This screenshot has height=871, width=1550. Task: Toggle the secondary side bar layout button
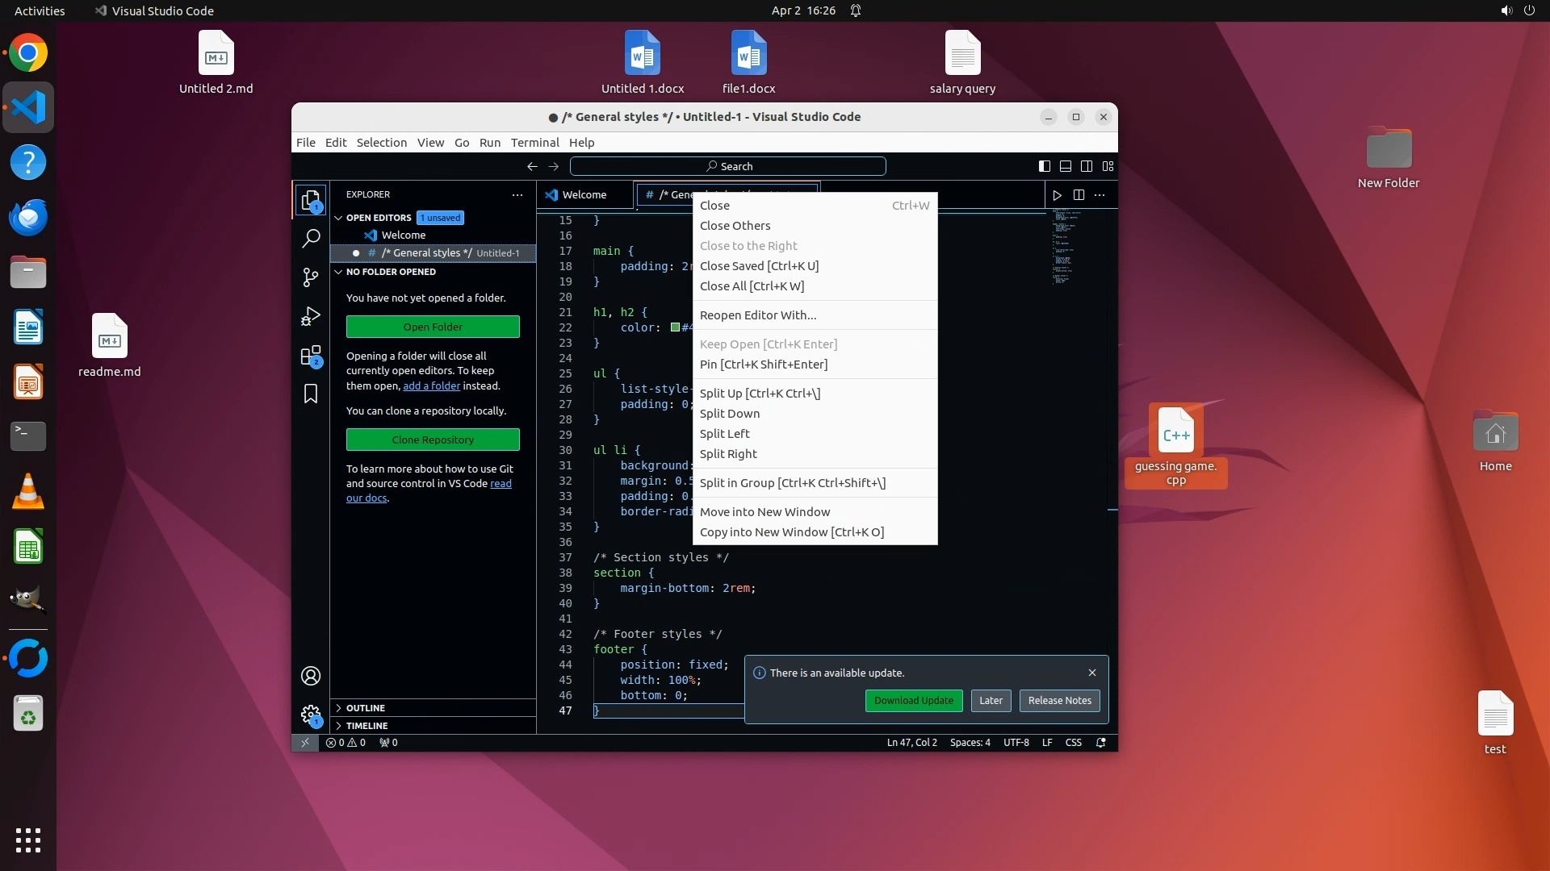coord(1087,166)
